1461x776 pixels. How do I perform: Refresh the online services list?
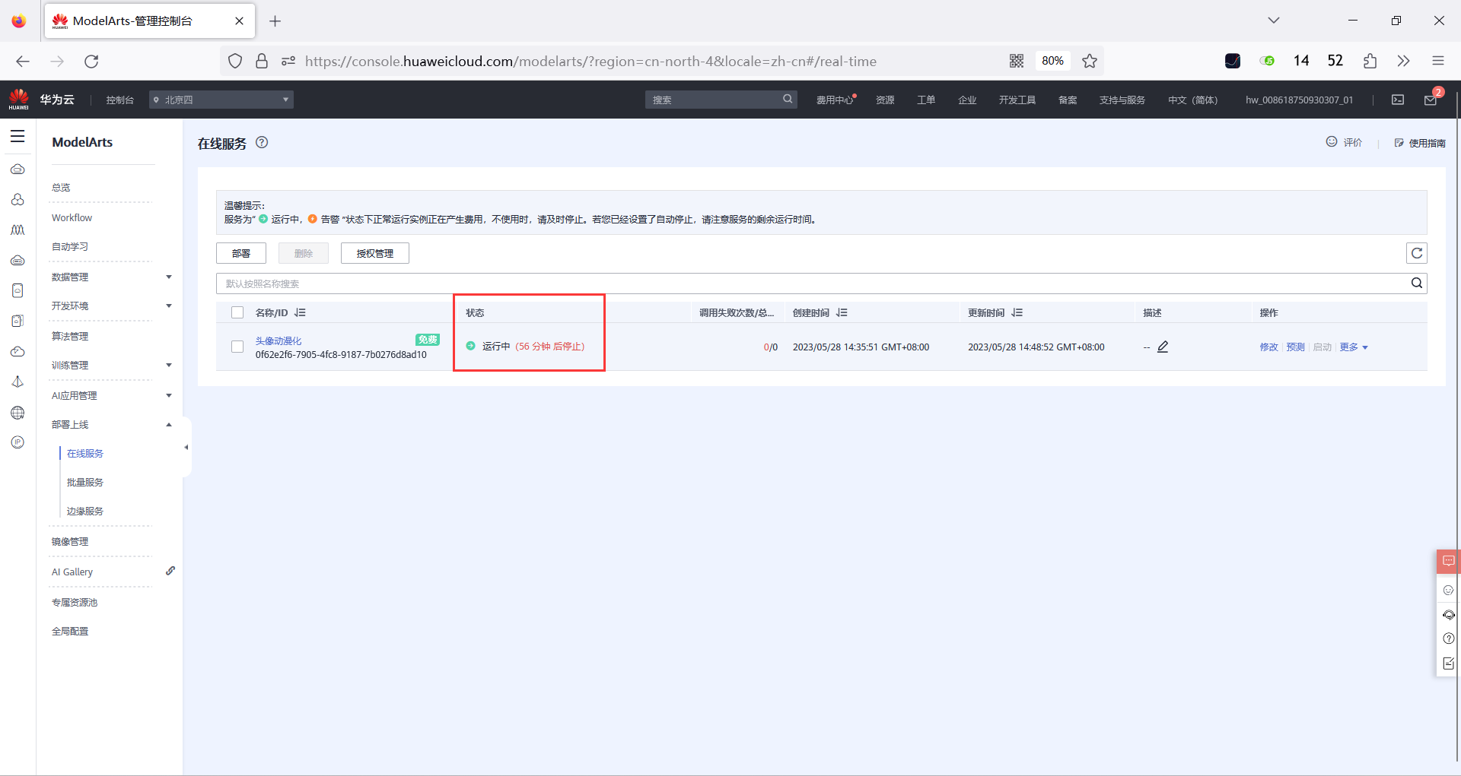pyautogui.click(x=1417, y=253)
